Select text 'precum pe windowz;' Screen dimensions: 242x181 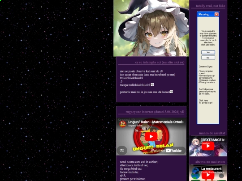tap(133, 179)
